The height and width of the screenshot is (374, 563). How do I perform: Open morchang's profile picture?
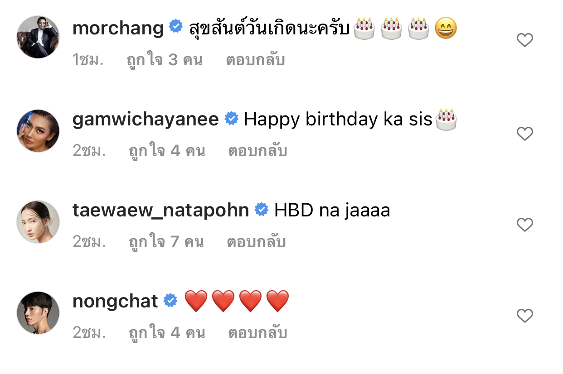38,37
